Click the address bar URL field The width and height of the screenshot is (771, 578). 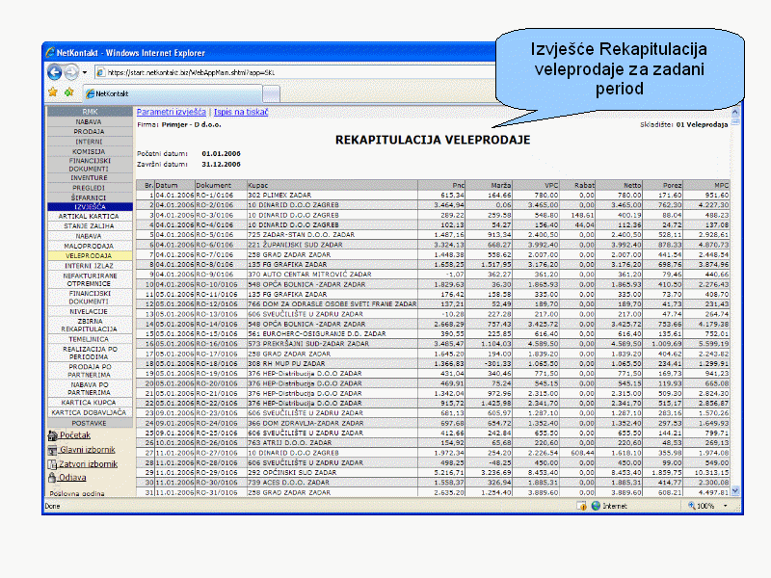(x=295, y=73)
